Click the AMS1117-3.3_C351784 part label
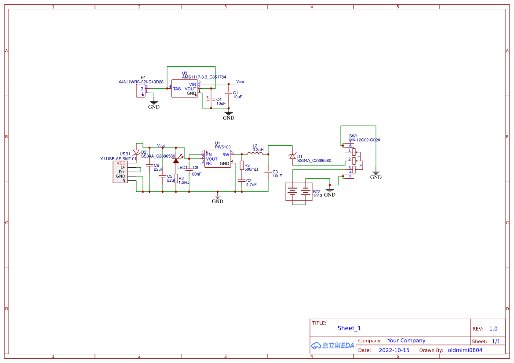The height and width of the screenshot is (363, 514). [204, 77]
